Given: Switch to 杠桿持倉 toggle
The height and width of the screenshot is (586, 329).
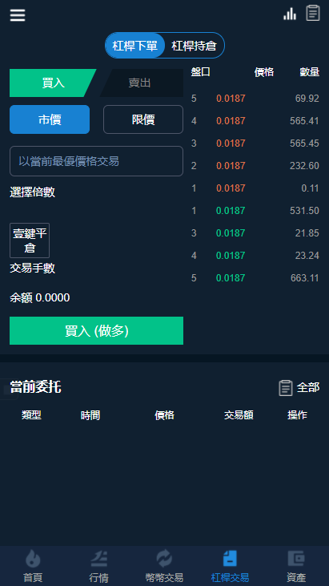Looking at the screenshot, I should 194,46.
